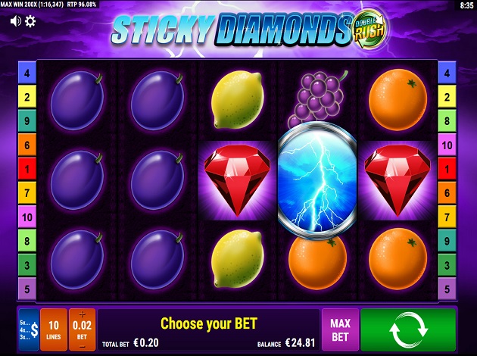Click the red diamond on fifth reel
The height and width of the screenshot is (356, 477).
(x=397, y=180)
